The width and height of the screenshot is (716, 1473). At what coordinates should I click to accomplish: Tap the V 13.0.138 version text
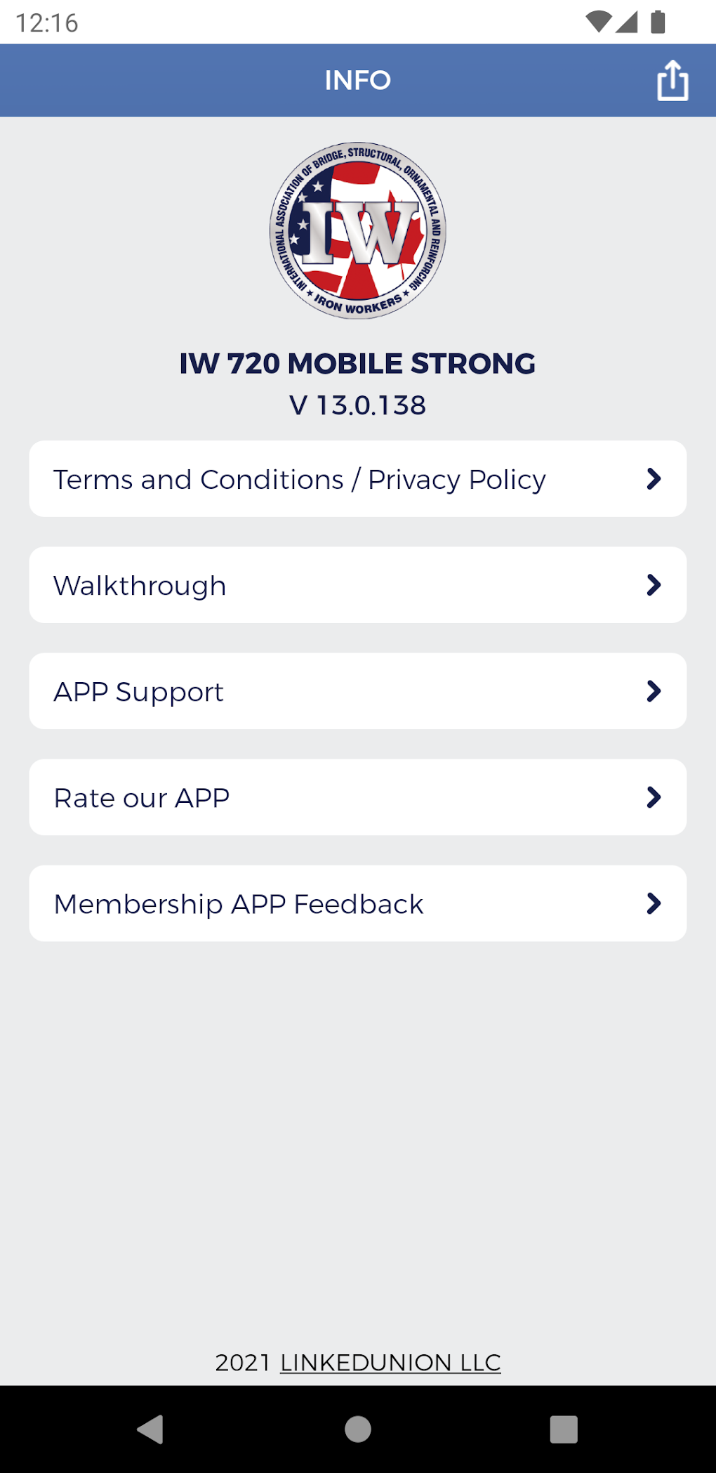tap(358, 405)
